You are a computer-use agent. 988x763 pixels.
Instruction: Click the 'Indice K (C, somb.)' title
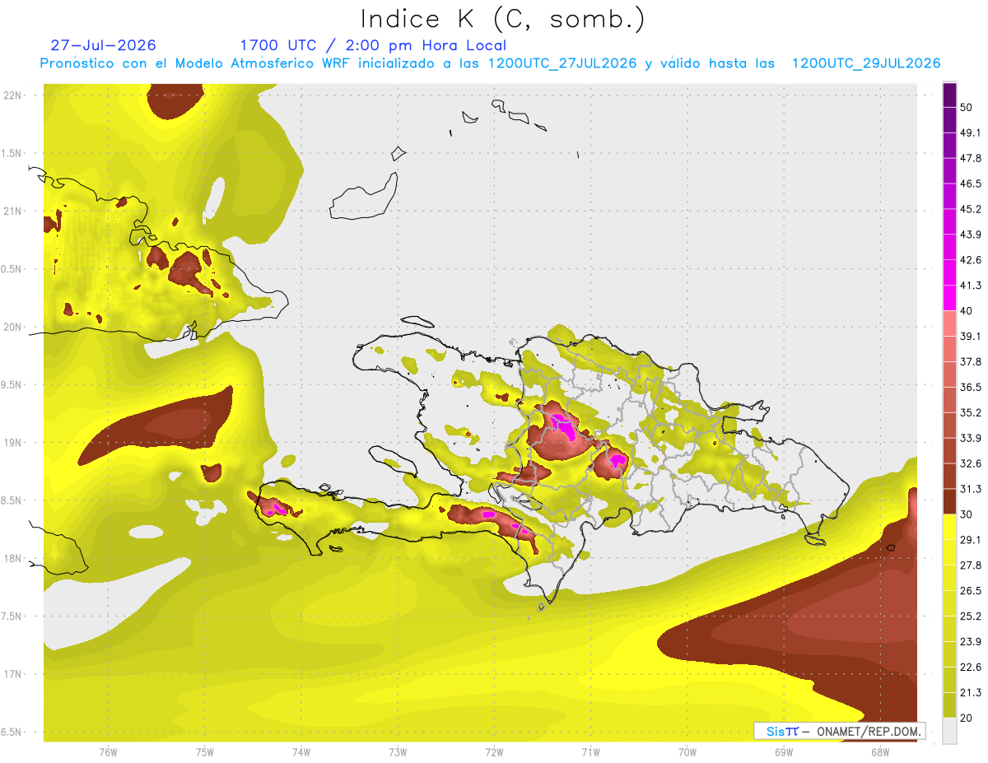pyautogui.click(x=502, y=18)
